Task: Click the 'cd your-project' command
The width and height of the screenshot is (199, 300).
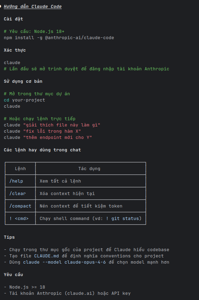Action: (24, 100)
